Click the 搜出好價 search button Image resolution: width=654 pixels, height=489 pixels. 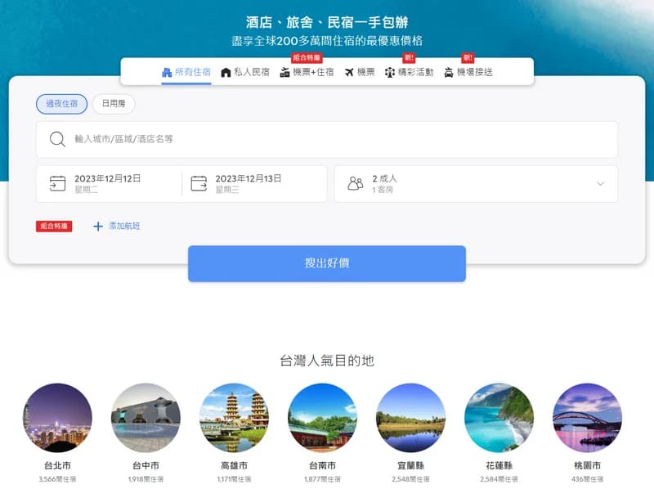(326, 263)
